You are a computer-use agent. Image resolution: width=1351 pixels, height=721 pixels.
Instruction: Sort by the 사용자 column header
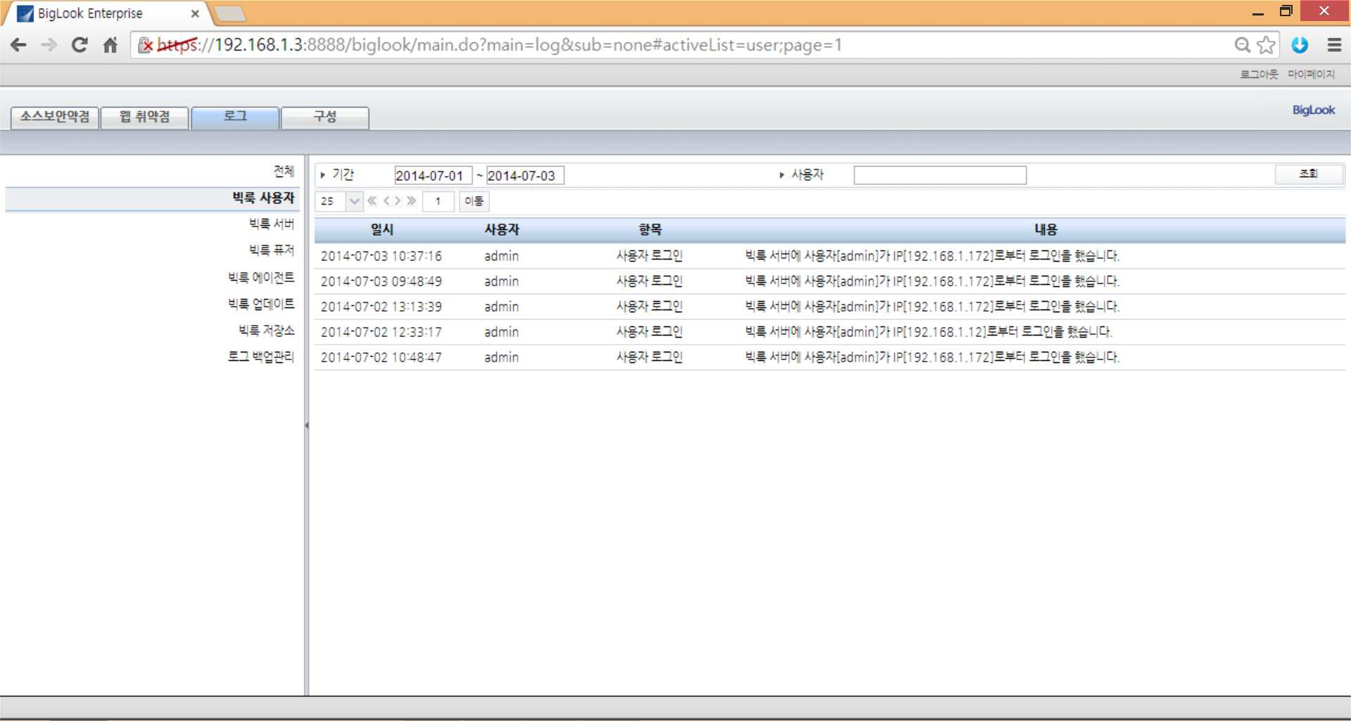pyautogui.click(x=502, y=229)
